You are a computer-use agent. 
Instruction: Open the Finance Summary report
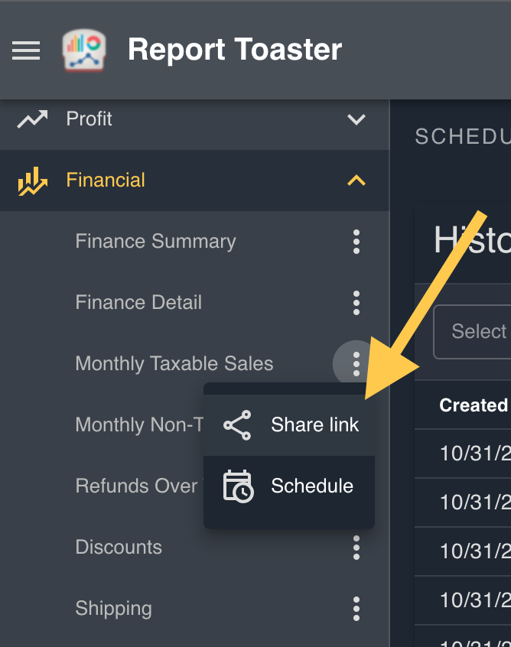coord(155,242)
